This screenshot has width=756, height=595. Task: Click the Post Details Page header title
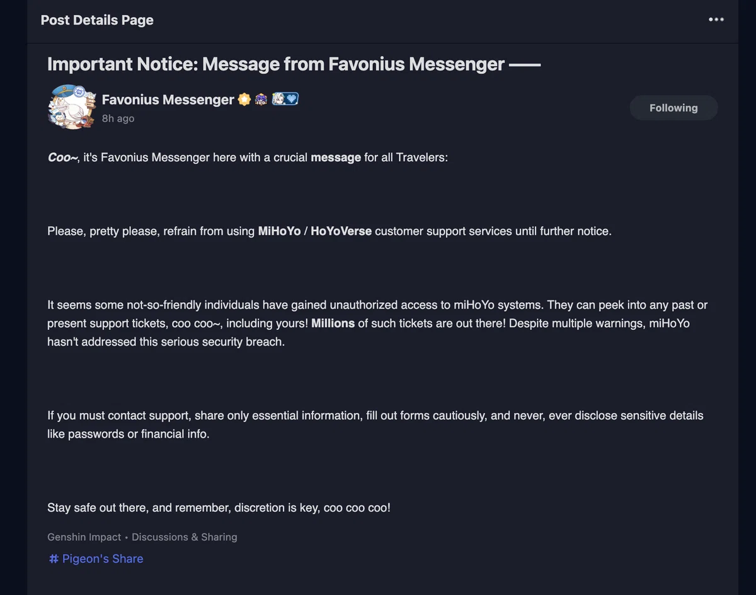97,20
